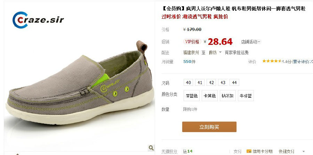Click the VIP价格 badge
313x155 pixels.
pyautogui.click(x=192, y=42)
